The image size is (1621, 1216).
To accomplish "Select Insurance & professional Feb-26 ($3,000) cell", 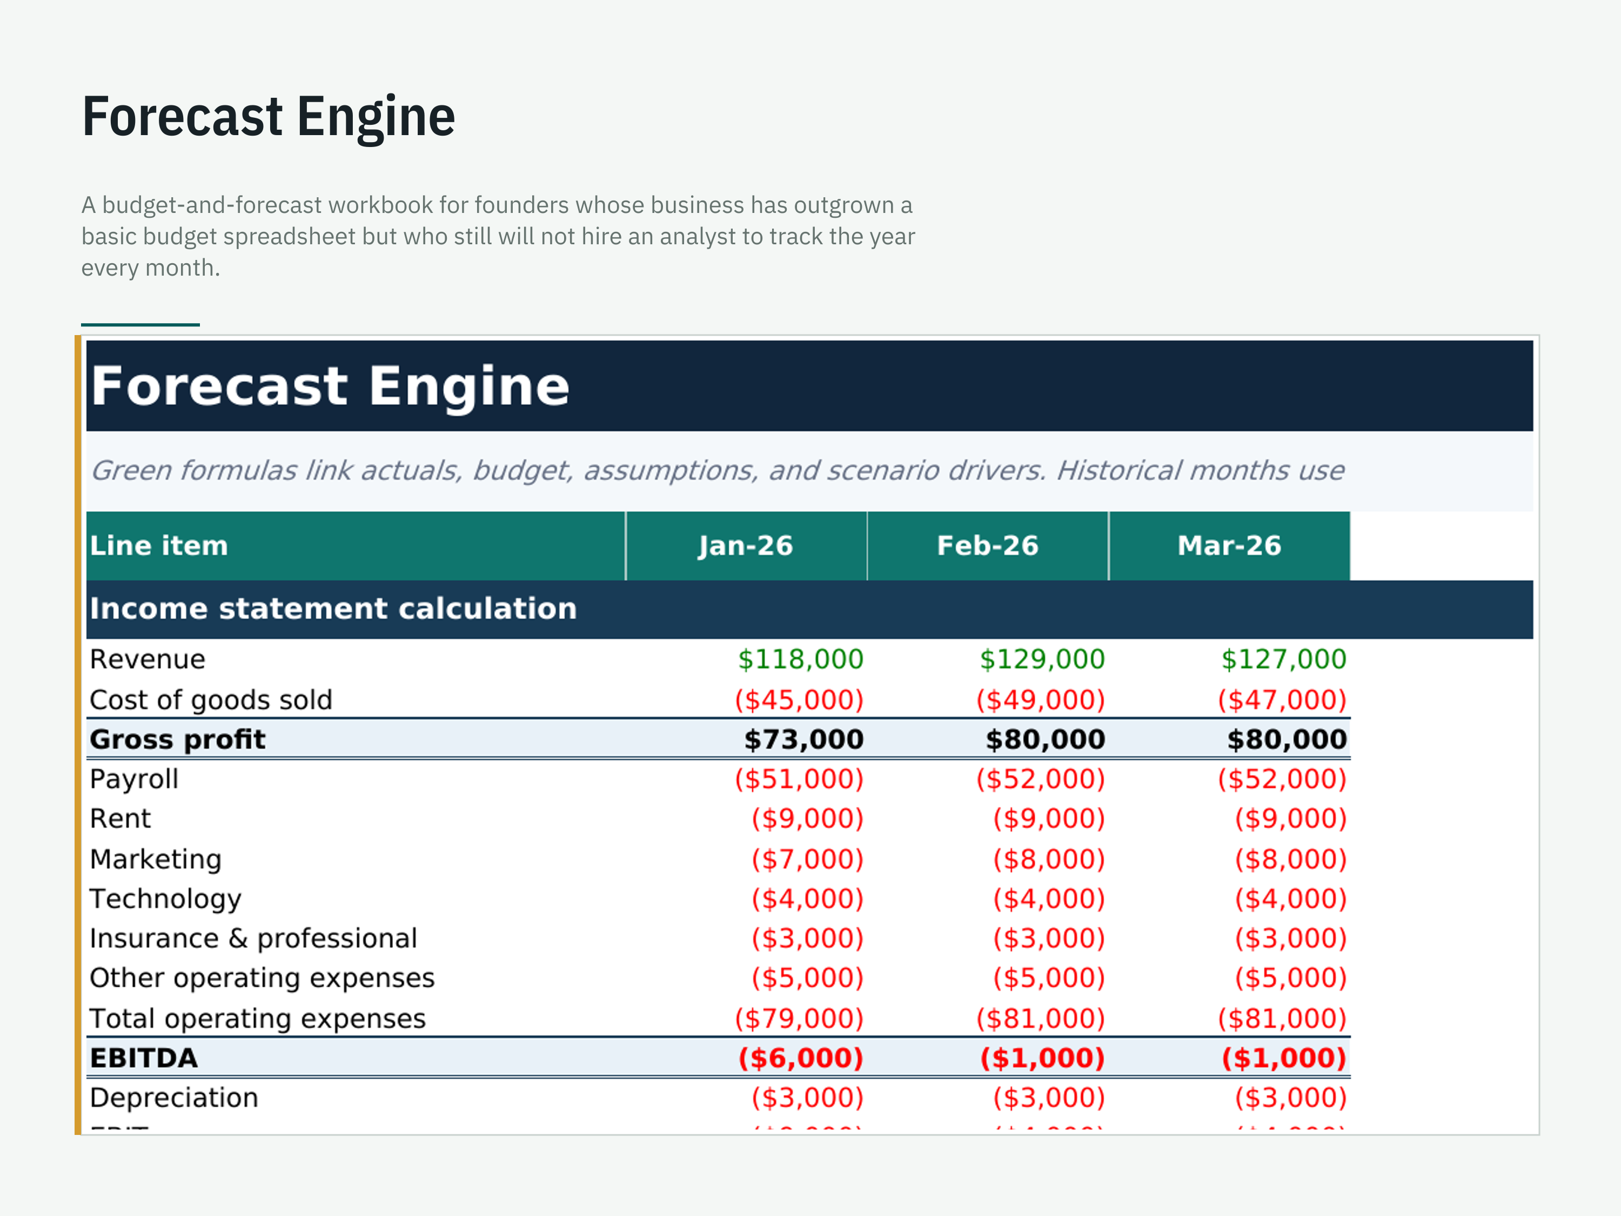I will pyautogui.click(x=1049, y=938).
